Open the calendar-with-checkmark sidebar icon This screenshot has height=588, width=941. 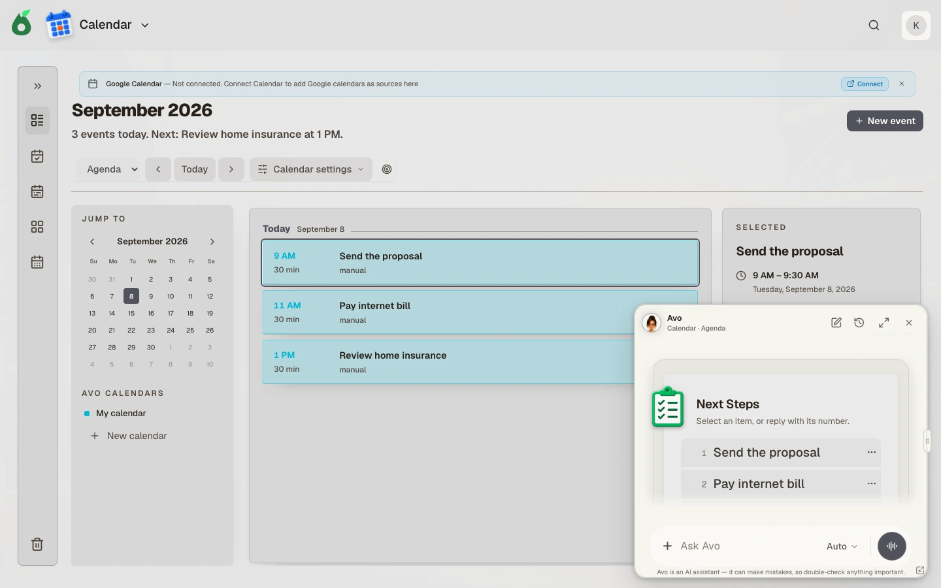[37, 156]
